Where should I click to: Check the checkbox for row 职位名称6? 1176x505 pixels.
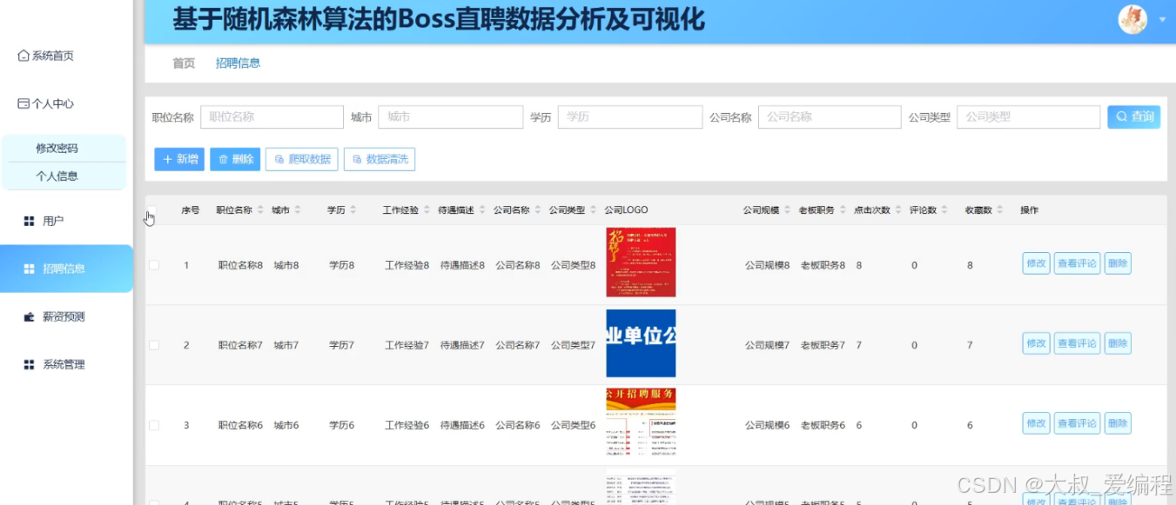click(x=154, y=425)
